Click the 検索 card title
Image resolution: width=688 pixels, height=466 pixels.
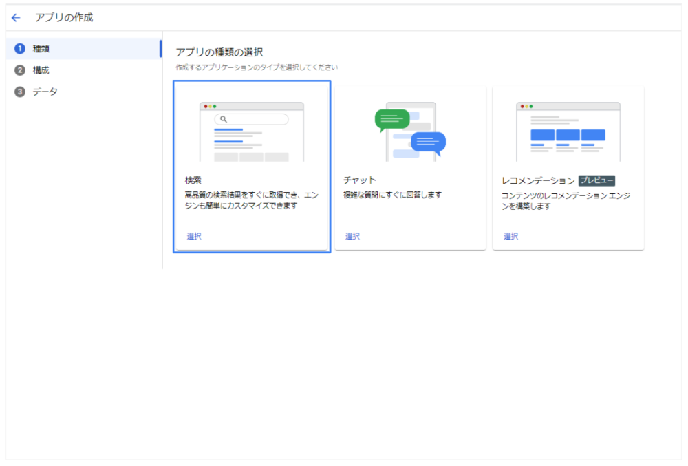(x=193, y=180)
